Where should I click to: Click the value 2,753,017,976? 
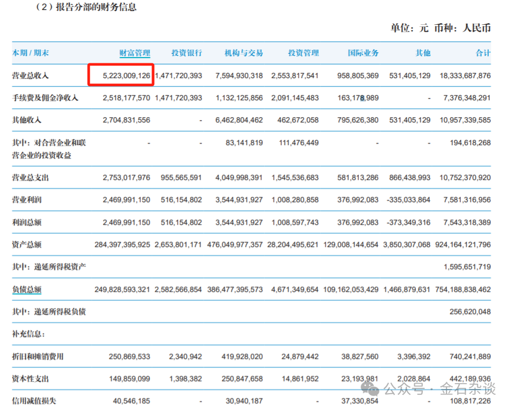pyautogui.click(x=126, y=177)
